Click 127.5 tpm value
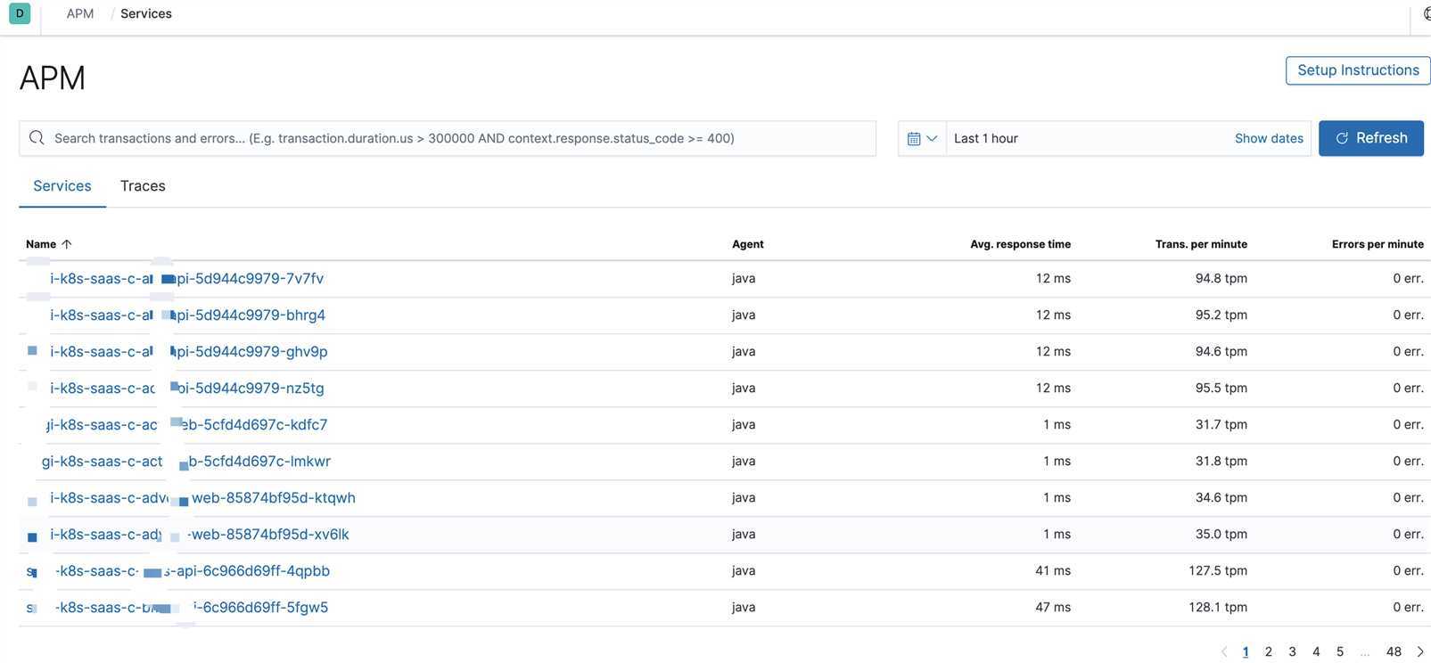 (x=1218, y=571)
